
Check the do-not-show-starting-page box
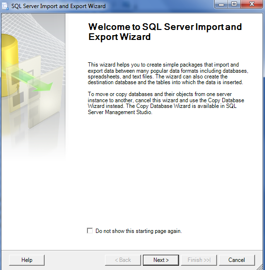point(90,231)
